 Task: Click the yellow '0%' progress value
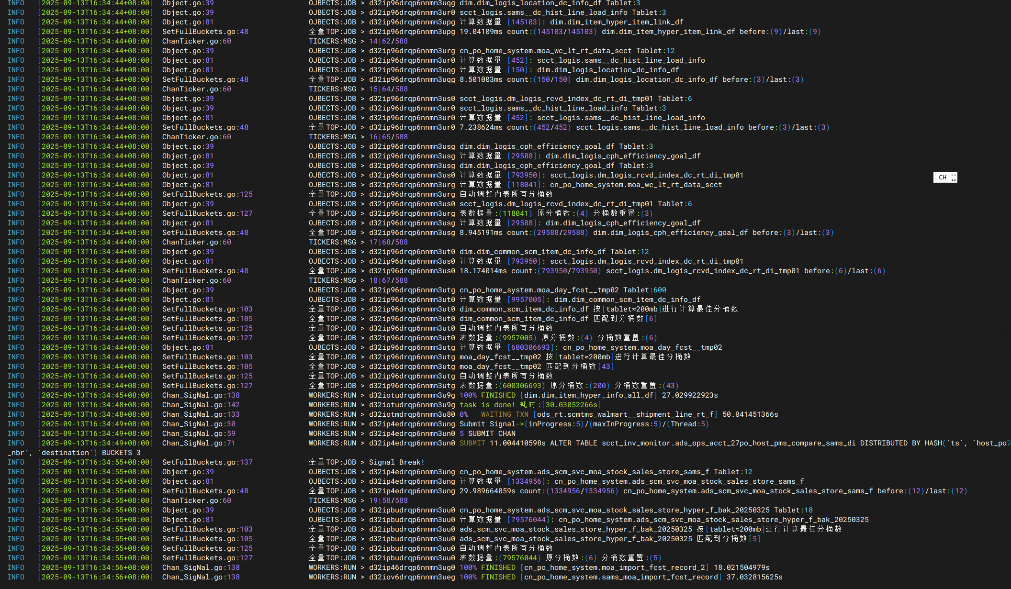point(463,414)
